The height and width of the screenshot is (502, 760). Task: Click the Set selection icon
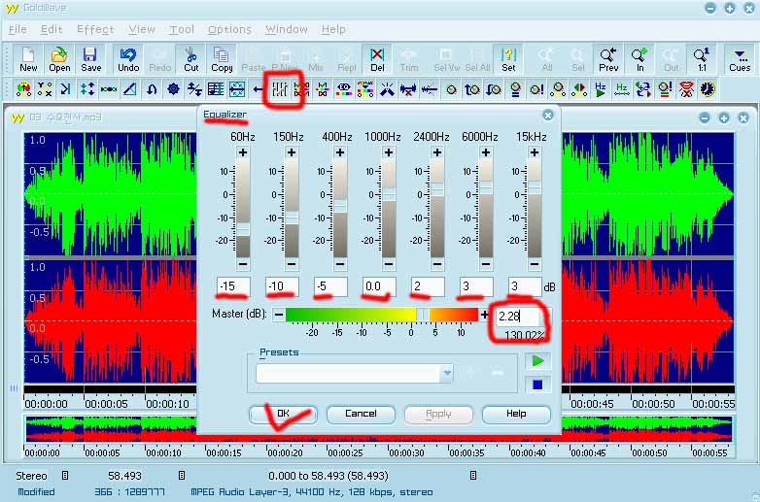(508, 59)
